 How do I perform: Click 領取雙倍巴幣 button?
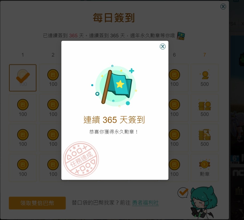click(x=37, y=203)
